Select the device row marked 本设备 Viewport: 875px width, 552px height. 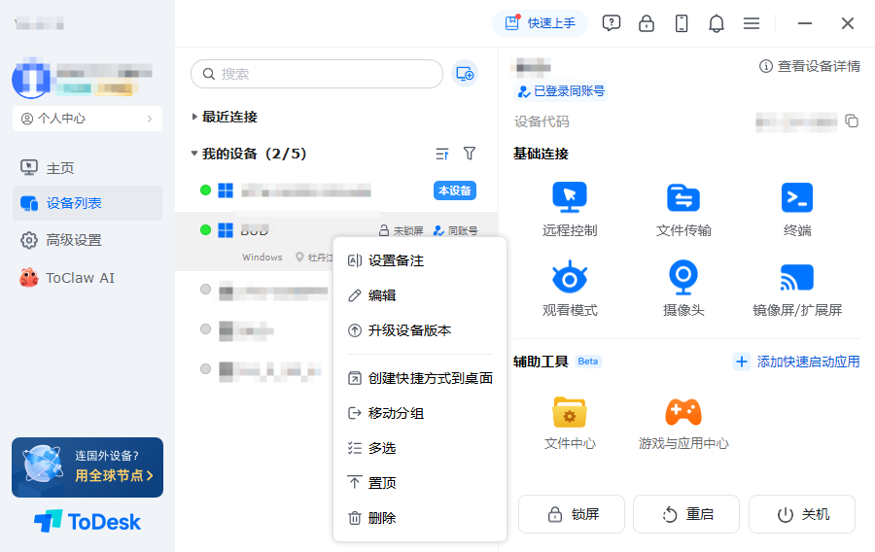click(336, 190)
